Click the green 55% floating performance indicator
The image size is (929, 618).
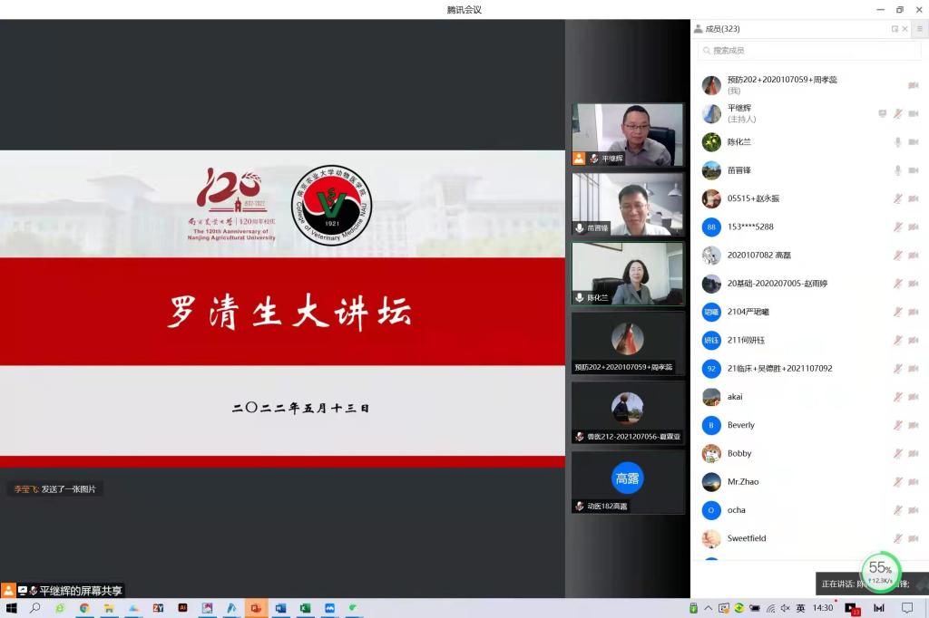(880, 569)
